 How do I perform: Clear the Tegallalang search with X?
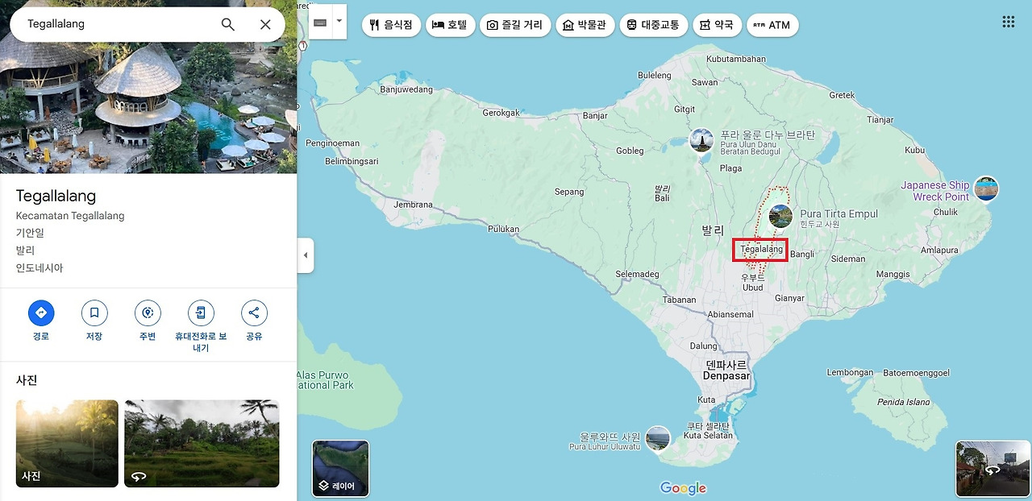[265, 24]
